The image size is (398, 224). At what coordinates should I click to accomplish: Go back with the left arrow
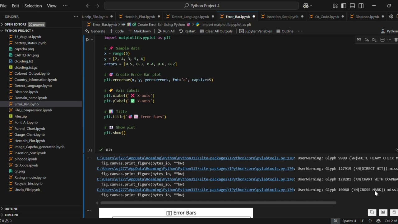pos(88,6)
